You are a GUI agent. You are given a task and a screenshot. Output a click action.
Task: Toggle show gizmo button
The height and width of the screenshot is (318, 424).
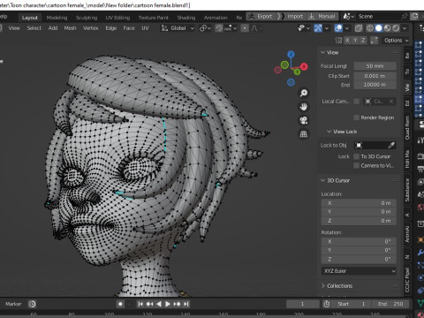(x=318, y=28)
